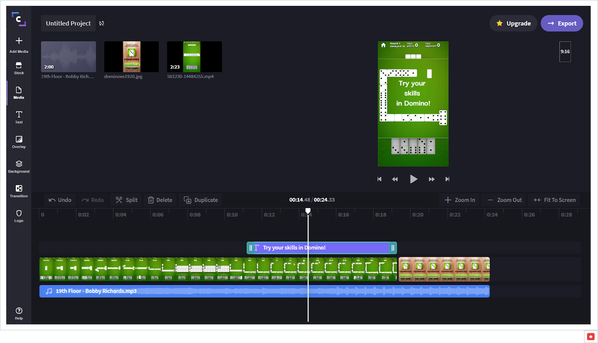598x343 pixels.
Task: Rename the Untitled Project title
Action: pos(68,23)
